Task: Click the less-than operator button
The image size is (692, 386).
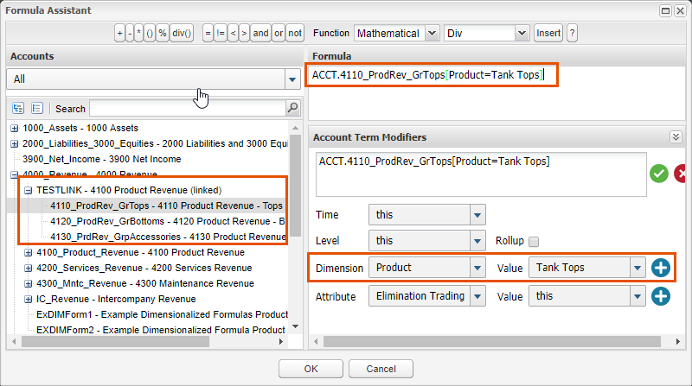Action: tap(233, 33)
